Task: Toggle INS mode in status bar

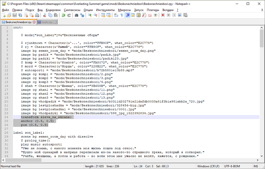Action: coord(256,166)
